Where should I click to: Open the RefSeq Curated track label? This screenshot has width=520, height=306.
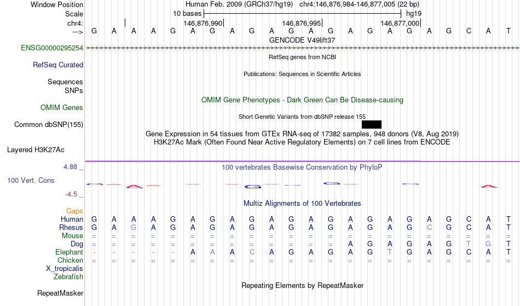tap(58, 65)
